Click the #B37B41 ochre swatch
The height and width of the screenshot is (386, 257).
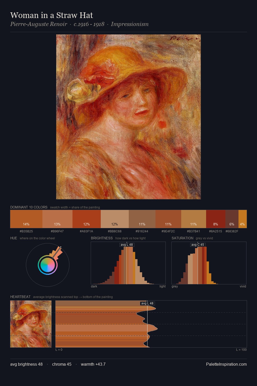pyautogui.click(x=194, y=219)
